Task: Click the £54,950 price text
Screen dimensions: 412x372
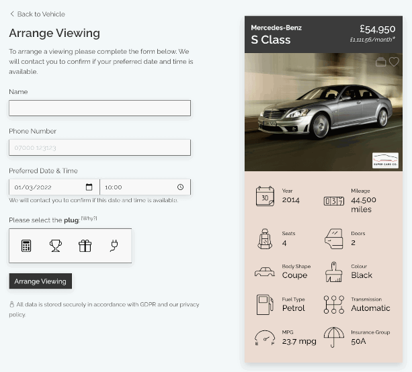Action: coord(377,29)
